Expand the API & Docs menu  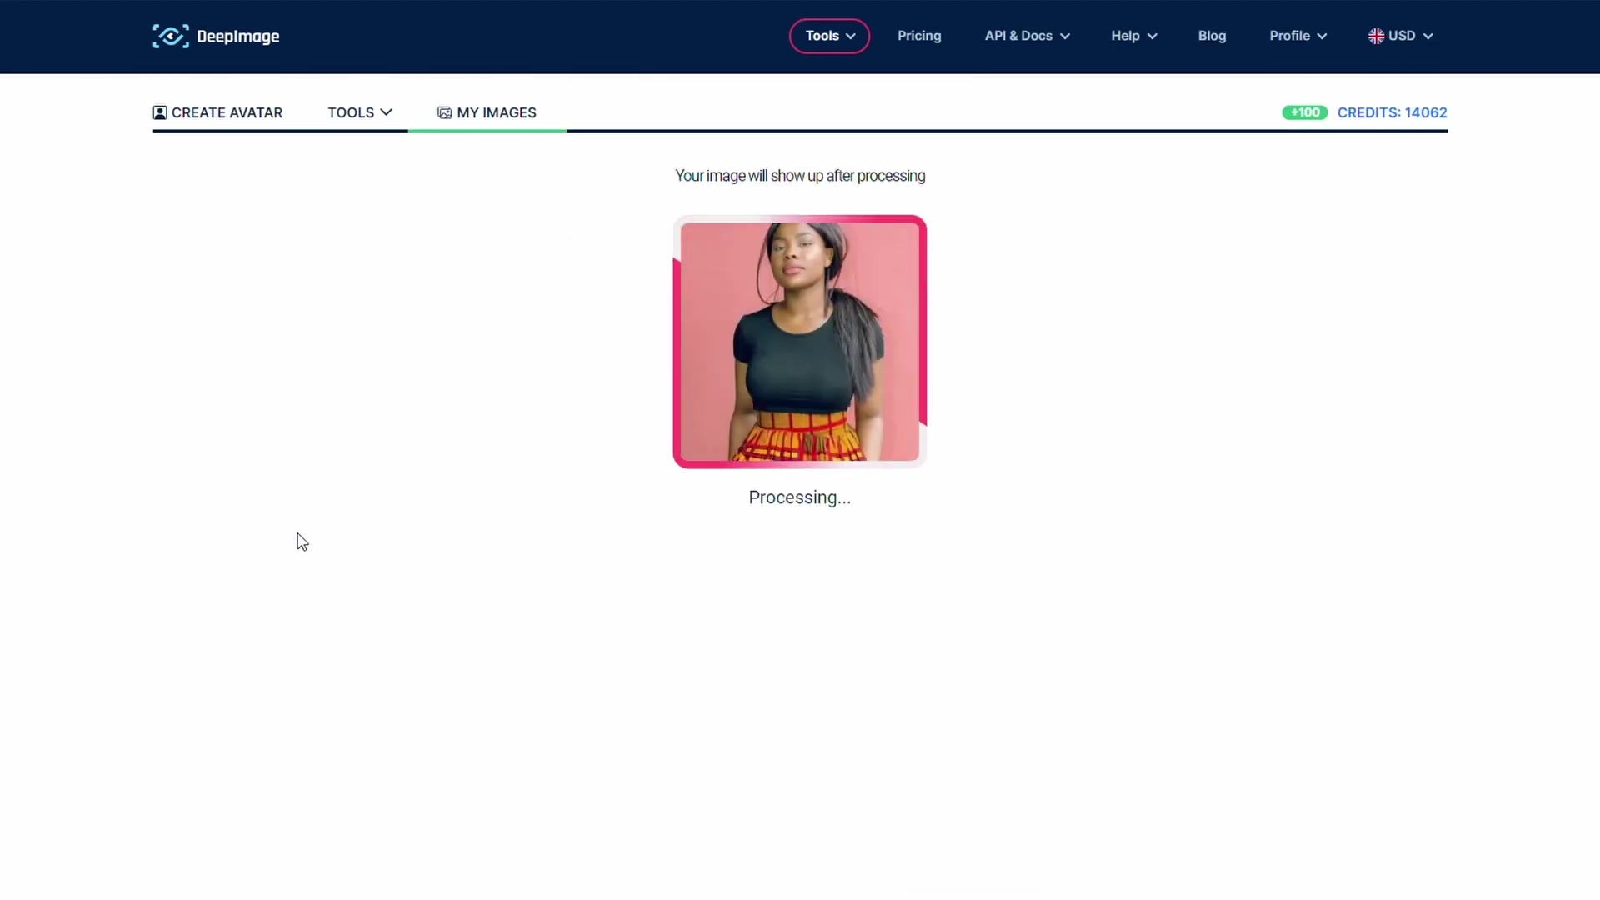[x=1027, y=36]
